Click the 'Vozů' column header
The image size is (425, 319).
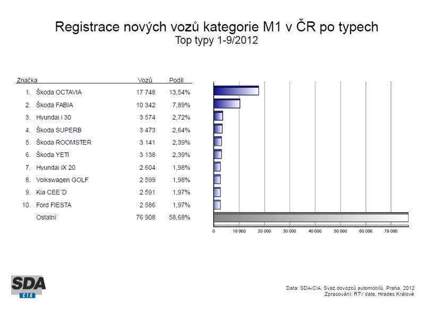[x=145, y=80]
